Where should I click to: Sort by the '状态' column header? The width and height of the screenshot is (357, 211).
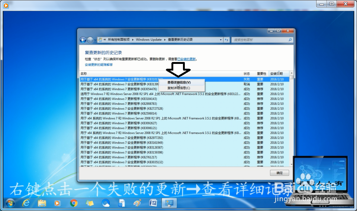tap(249, 74)
